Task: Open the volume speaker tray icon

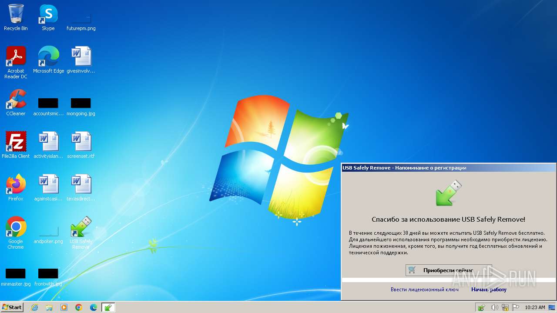Action: [494, 308]
